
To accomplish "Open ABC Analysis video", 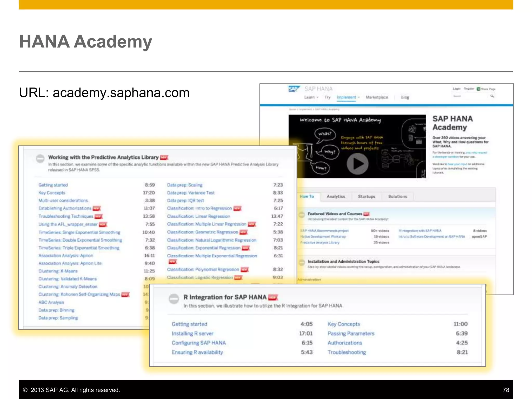I will coord(51,302).
